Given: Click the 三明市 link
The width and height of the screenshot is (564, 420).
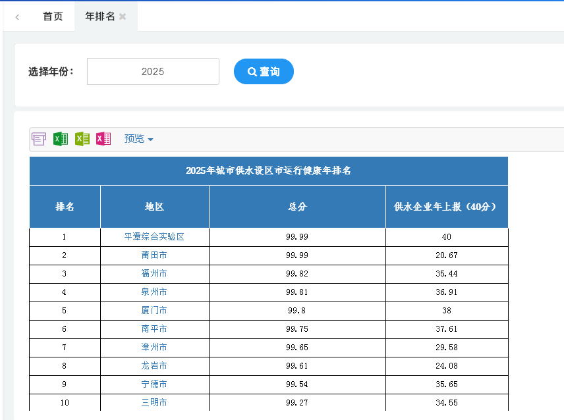Looking at the screenshot, I should coord(154,402).
